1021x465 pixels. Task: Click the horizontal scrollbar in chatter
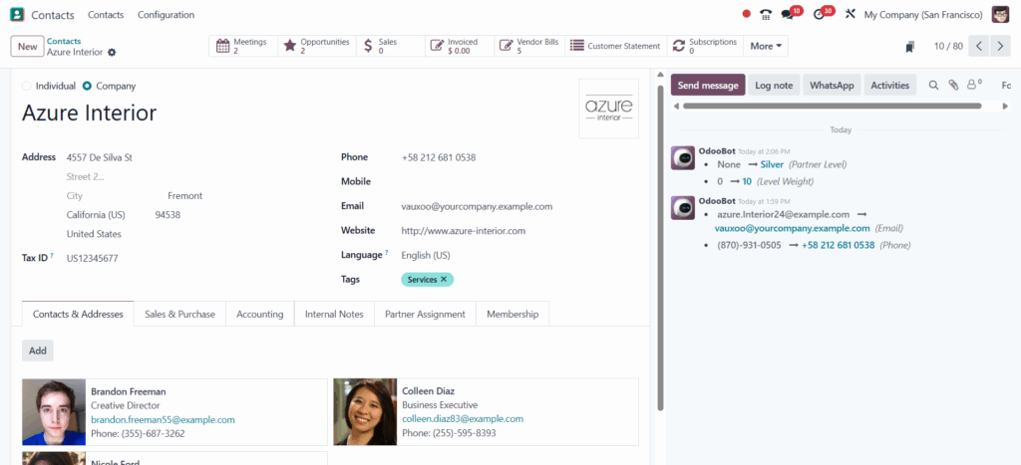[x=832, y=106]
